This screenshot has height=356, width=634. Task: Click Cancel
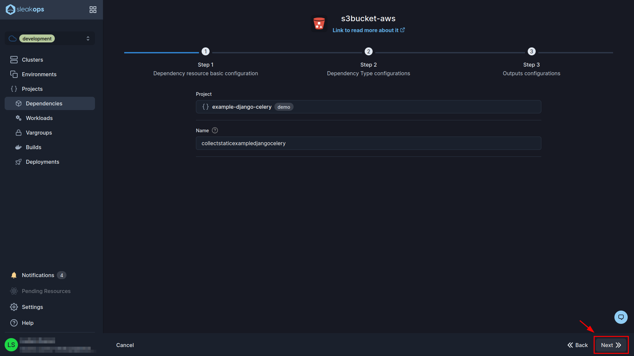tap(125, 345)
